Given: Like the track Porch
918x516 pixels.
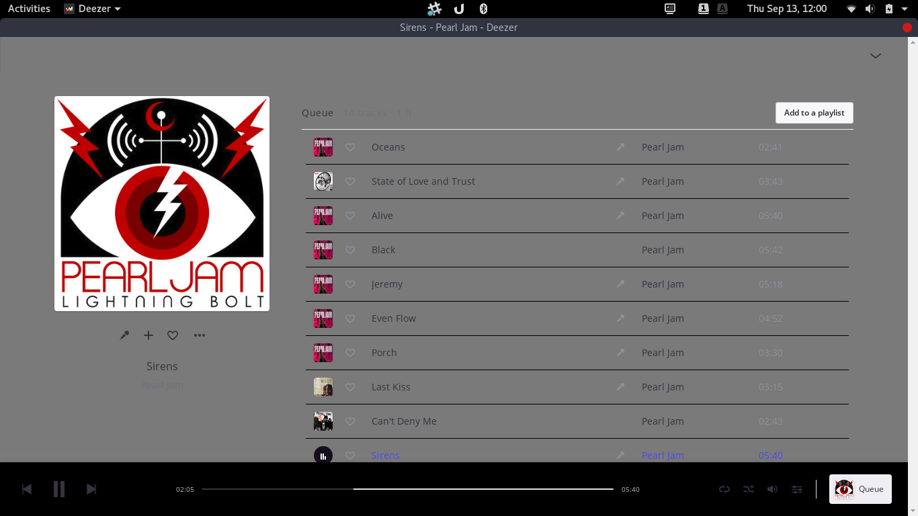Looking at the screenshot, I should (x=350, y=353).
